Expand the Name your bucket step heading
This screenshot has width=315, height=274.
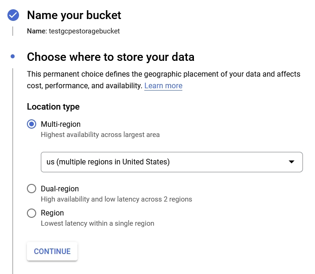74,15
